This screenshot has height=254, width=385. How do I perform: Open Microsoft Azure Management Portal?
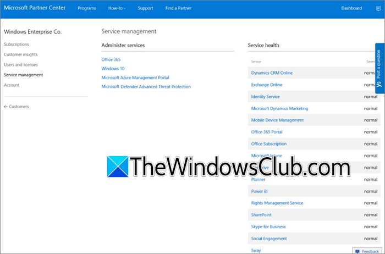pyautogui.click(x=135, y=78)
